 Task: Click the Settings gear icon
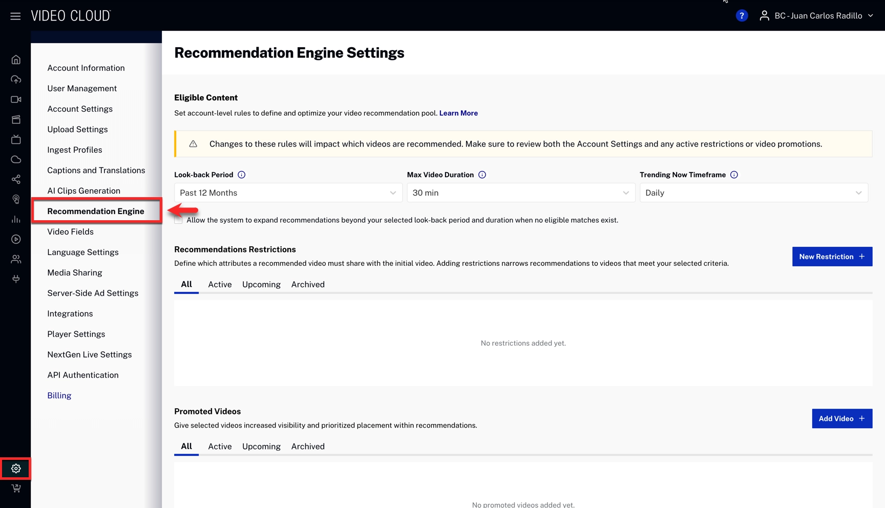[x=15, y=468]
